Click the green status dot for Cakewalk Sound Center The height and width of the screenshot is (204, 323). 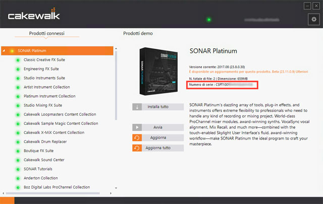(18, 160)
